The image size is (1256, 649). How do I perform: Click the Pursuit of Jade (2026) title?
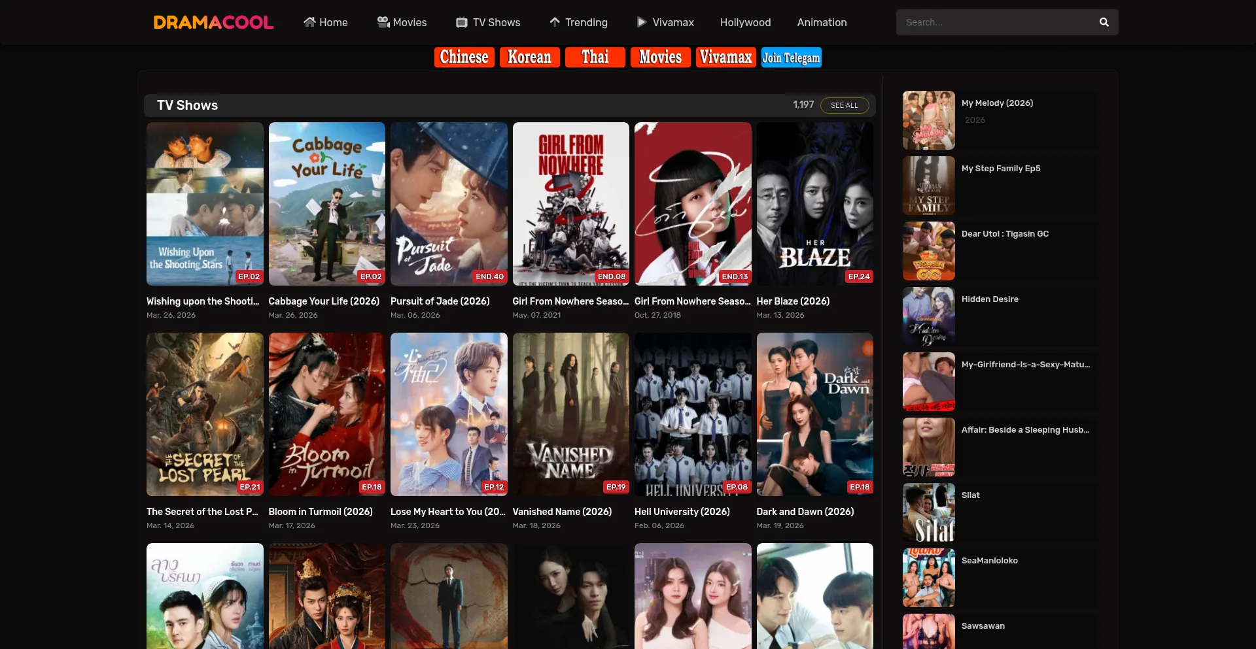440,301
